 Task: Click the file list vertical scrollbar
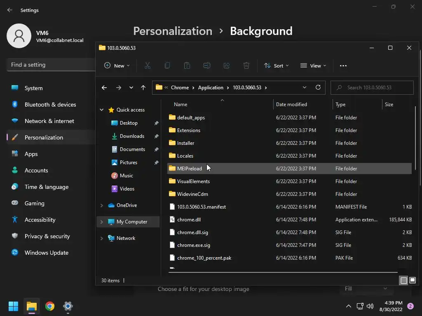415,138
